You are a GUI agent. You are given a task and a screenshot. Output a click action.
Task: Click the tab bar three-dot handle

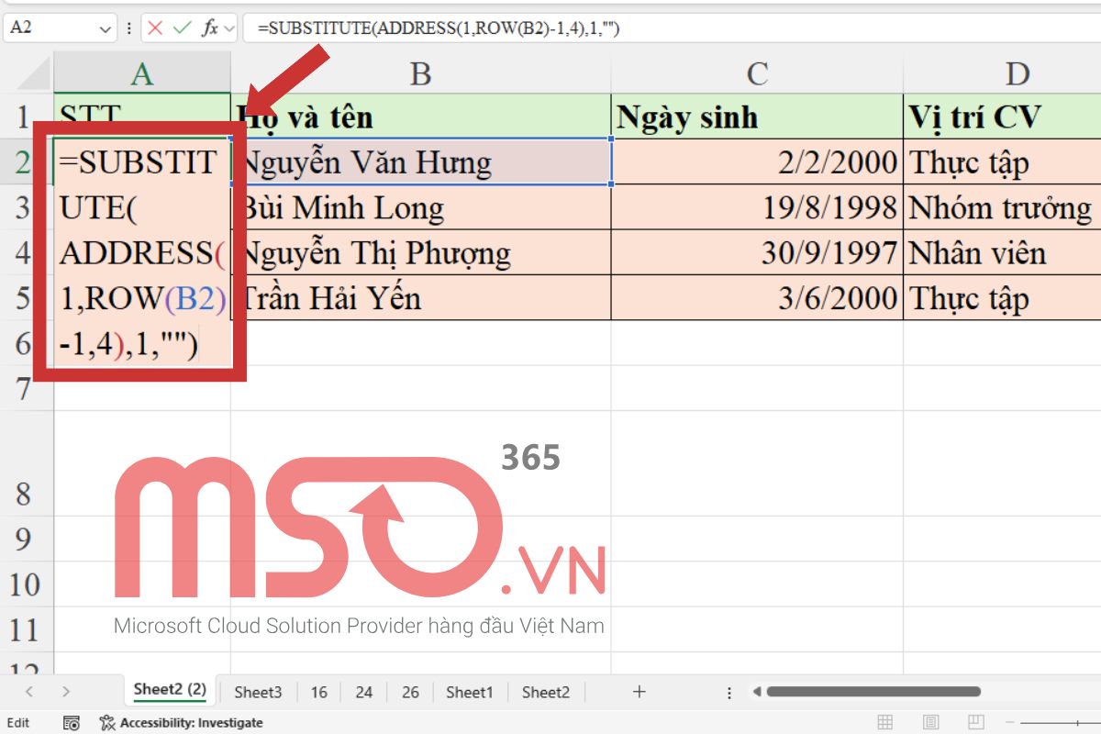tap(729, 693)
